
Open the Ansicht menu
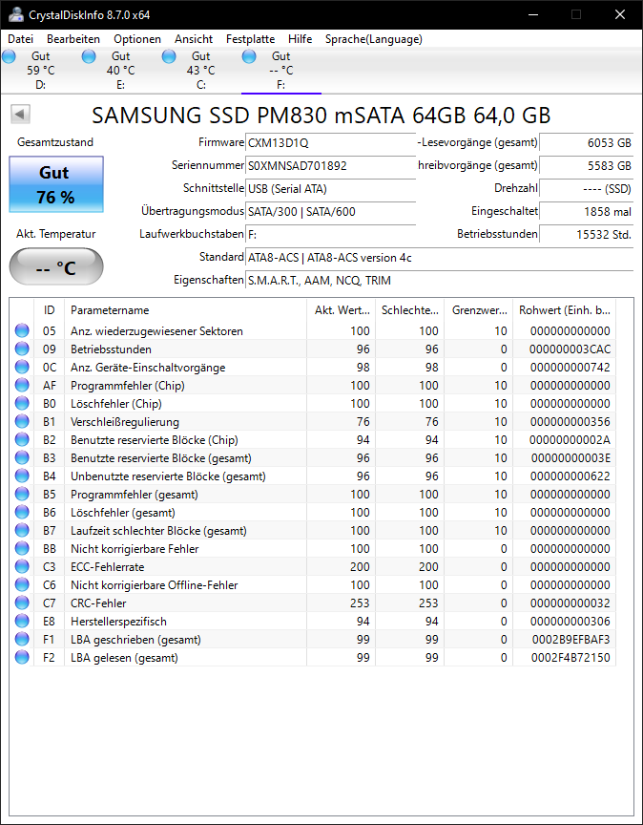(x=194, y=39)
